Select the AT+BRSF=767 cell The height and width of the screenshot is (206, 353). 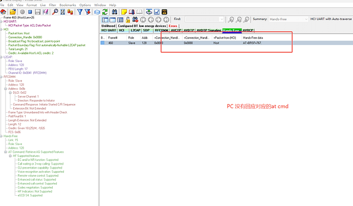click(252, 43)
